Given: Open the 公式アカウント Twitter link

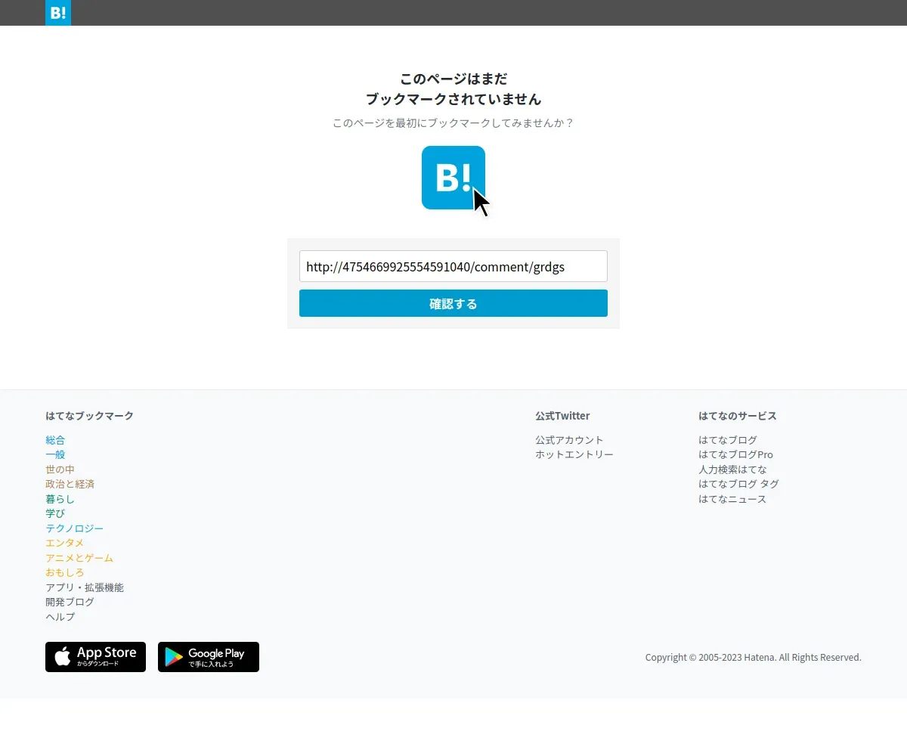Looking at the screenshot, I should [569, 440].
